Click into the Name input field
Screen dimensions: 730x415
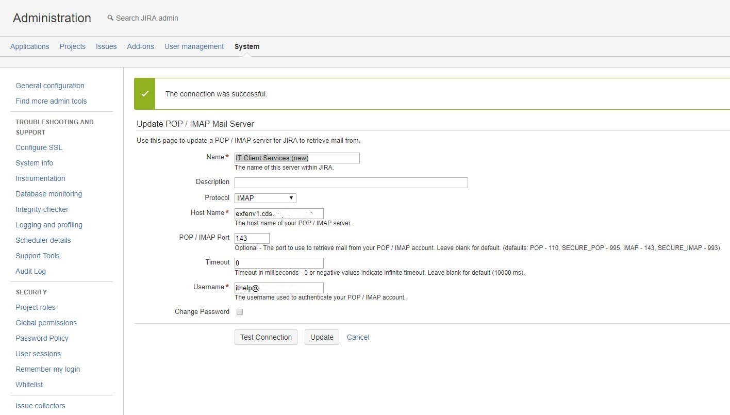pyautogui.click(x=297, y=158)
